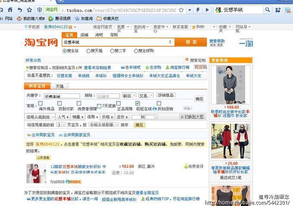This screenshot has width=293, height=206.
Task: Click the search engine logo in browser search box
Action: point(218,10)
